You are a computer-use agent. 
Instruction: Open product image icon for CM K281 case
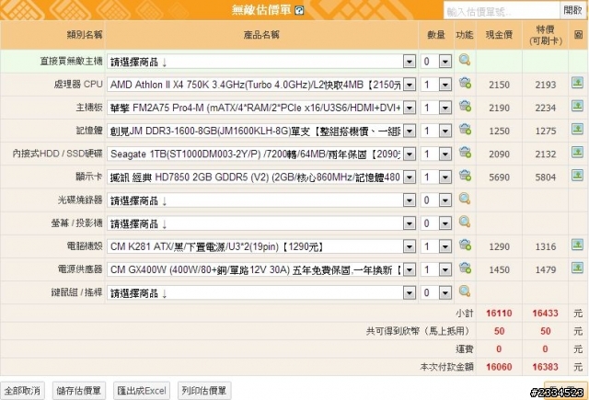point(577,245)
